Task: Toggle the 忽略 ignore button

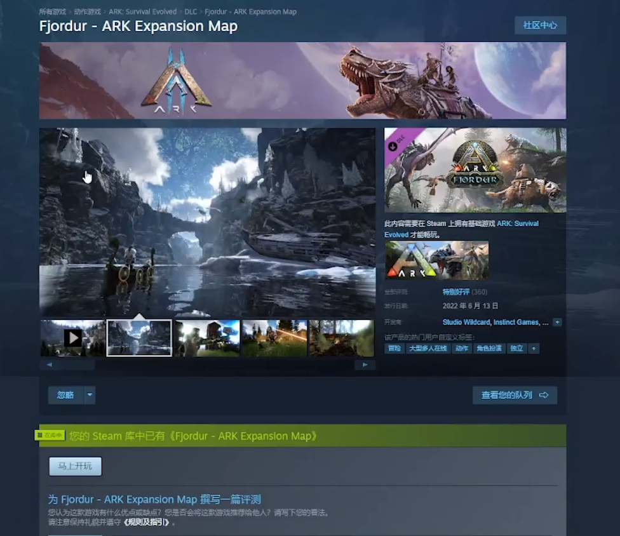Action: [x=65, y=395]
